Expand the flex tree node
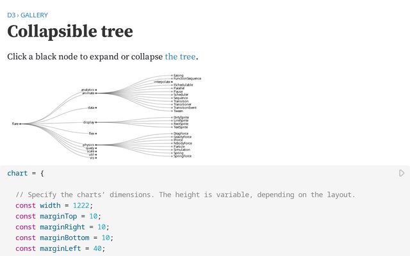 96,133
